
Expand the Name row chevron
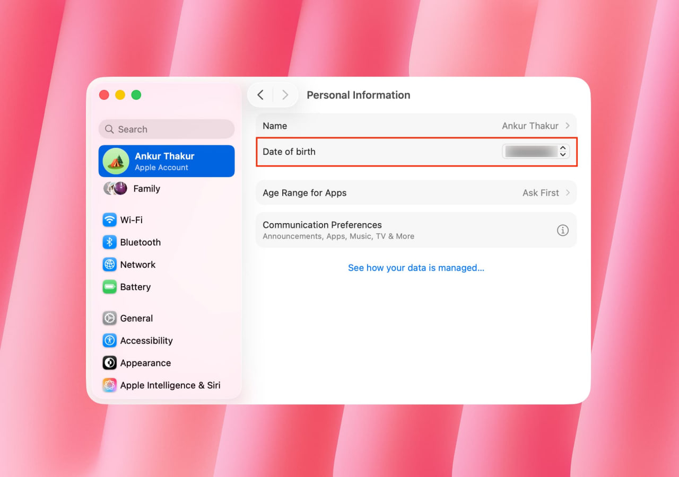pos(568,126)
